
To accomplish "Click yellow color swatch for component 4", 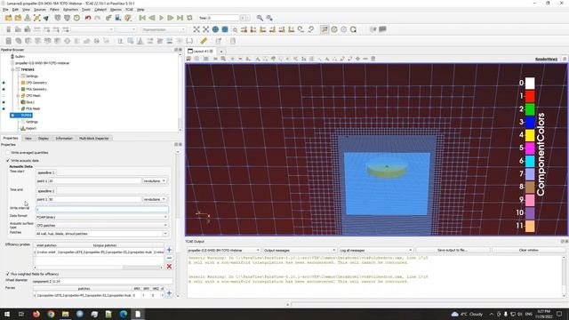I will 530,135.
